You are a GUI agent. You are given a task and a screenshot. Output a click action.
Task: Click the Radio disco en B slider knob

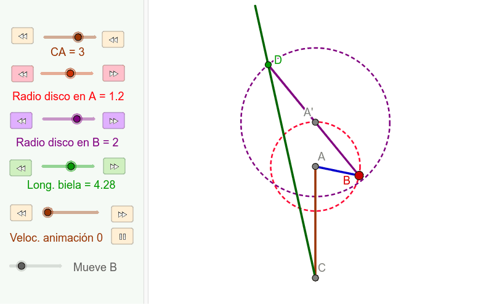[x=76, y=119]
